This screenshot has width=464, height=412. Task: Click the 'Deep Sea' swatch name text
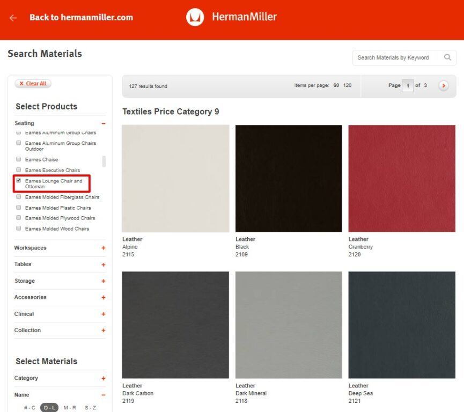tap(360, 393)
